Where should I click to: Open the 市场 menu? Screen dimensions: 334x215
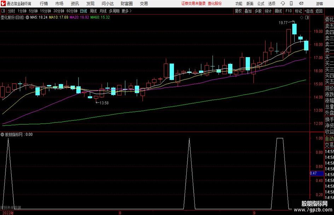(x=59, y=4)
